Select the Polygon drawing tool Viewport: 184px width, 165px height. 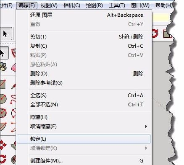tap(3, 113)
